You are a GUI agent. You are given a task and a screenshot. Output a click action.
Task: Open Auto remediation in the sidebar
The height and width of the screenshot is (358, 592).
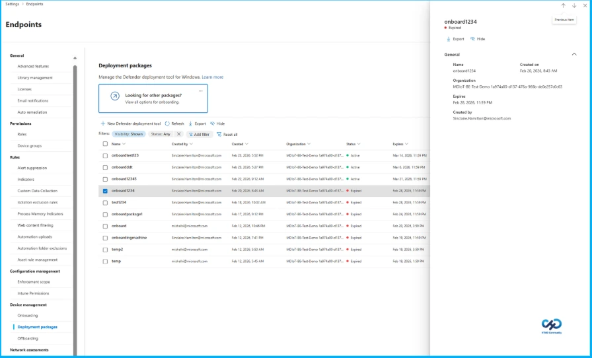32,112
